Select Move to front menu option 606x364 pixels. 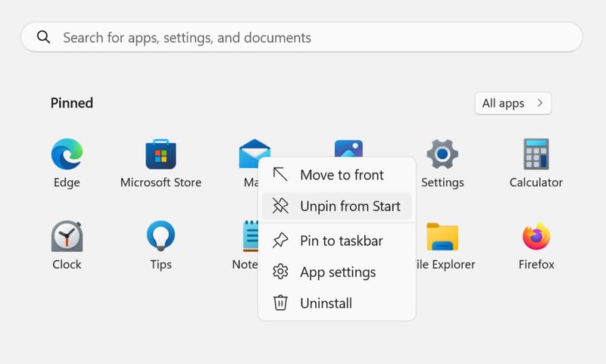(342, 175)
